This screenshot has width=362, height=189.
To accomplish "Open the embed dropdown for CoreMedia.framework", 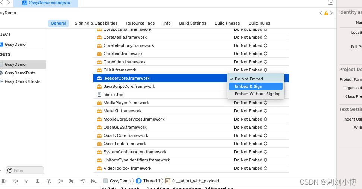I will (x=251, y=37).
